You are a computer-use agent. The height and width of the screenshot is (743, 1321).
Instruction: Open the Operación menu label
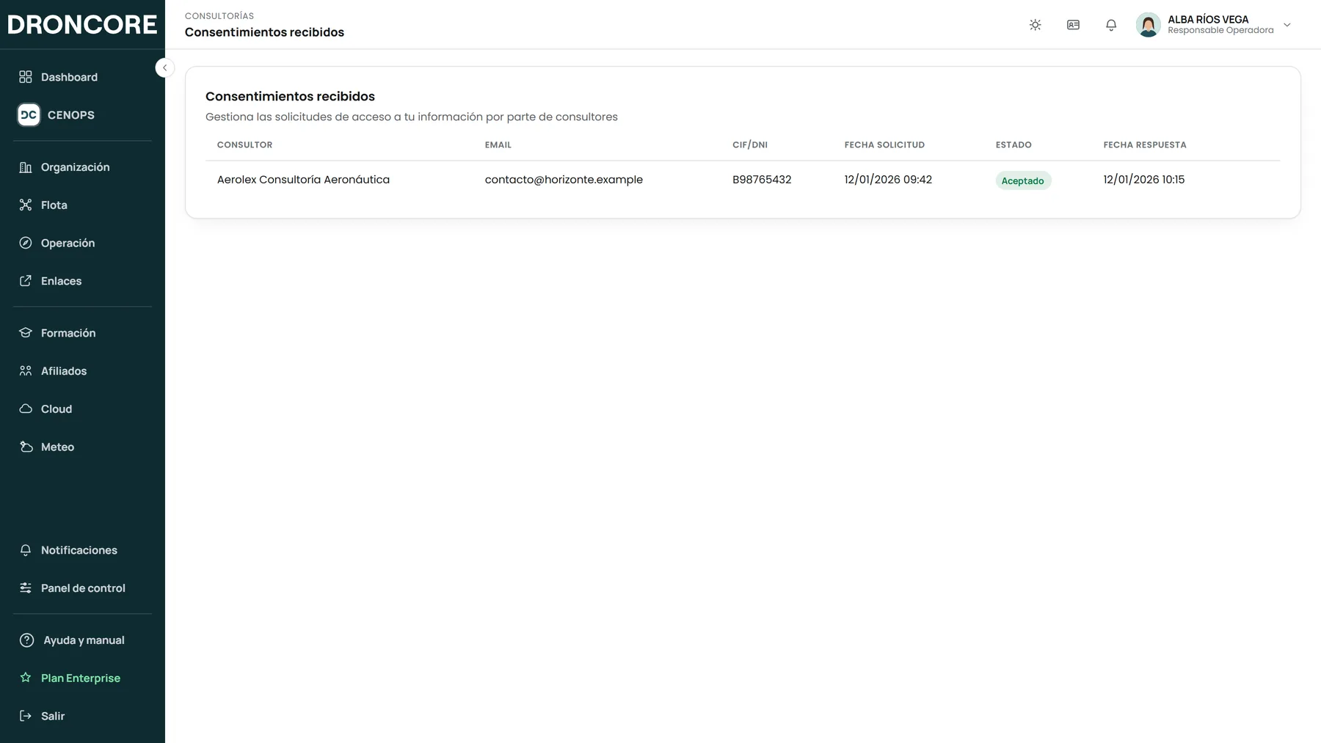68,243
